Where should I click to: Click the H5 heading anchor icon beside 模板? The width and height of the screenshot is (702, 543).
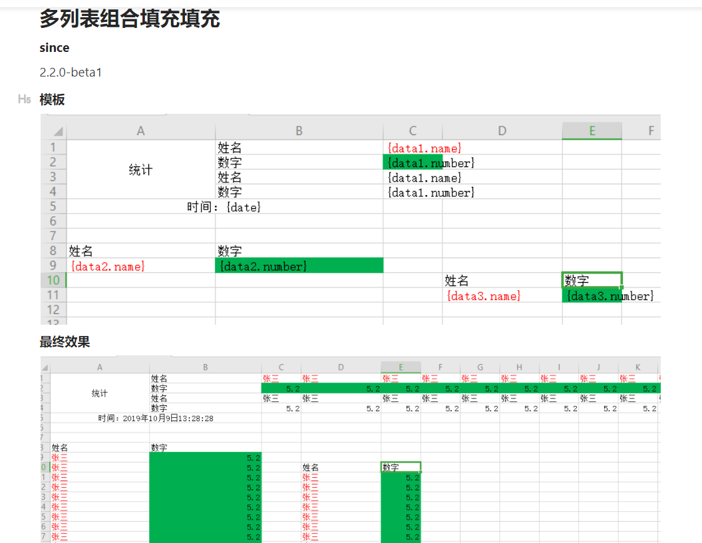pos(24,99)
